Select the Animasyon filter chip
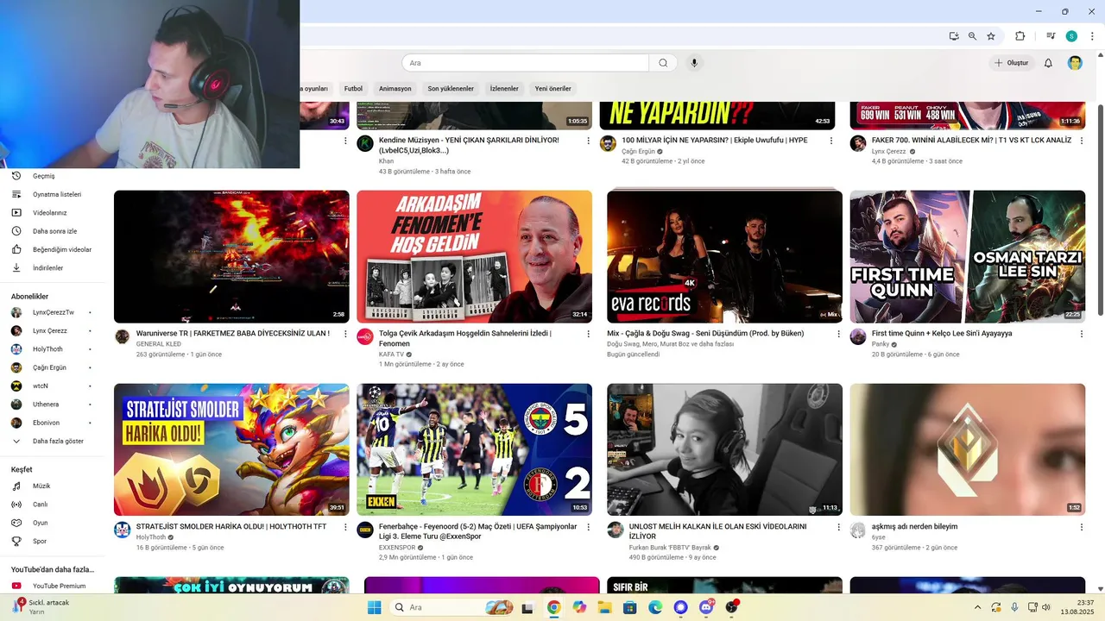This screenshot has width=1105, height=621. [395, 89]
